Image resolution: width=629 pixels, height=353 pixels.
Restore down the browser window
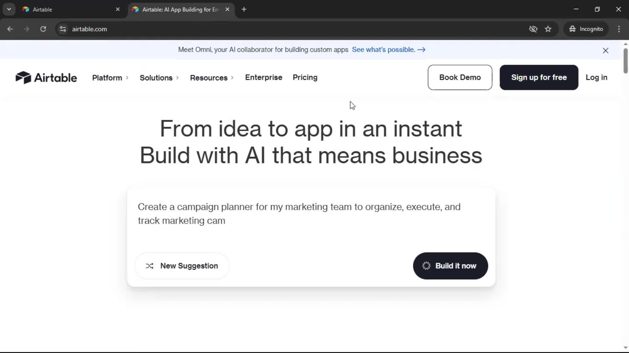(597, 9)
